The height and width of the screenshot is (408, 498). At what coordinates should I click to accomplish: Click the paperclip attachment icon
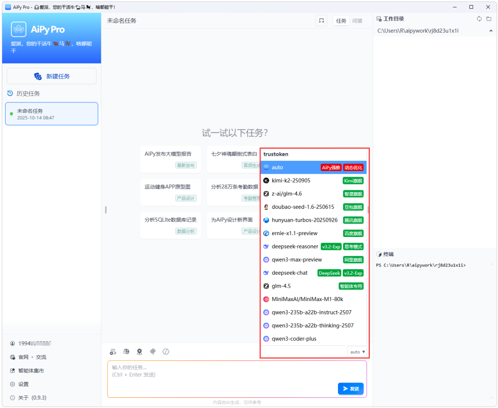click(x=153, y=351)
